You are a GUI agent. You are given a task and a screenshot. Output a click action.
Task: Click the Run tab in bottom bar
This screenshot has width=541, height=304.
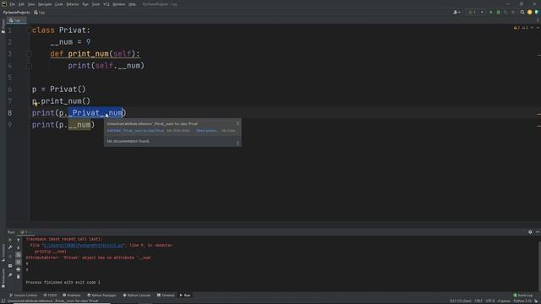click(x=185, y=296)
